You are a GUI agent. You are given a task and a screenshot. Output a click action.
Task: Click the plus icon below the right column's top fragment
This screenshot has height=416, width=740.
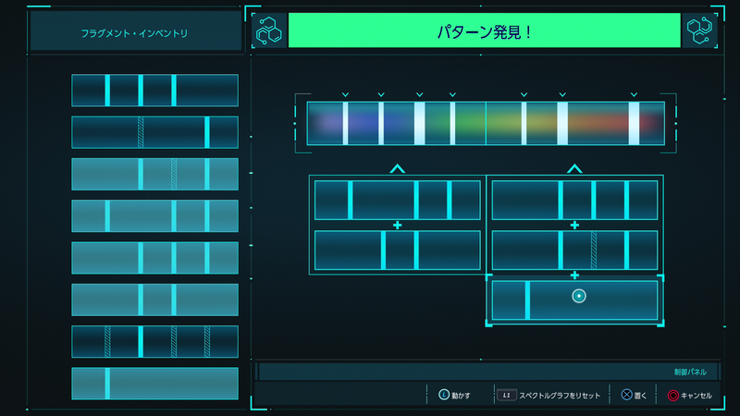click(574, 226)
